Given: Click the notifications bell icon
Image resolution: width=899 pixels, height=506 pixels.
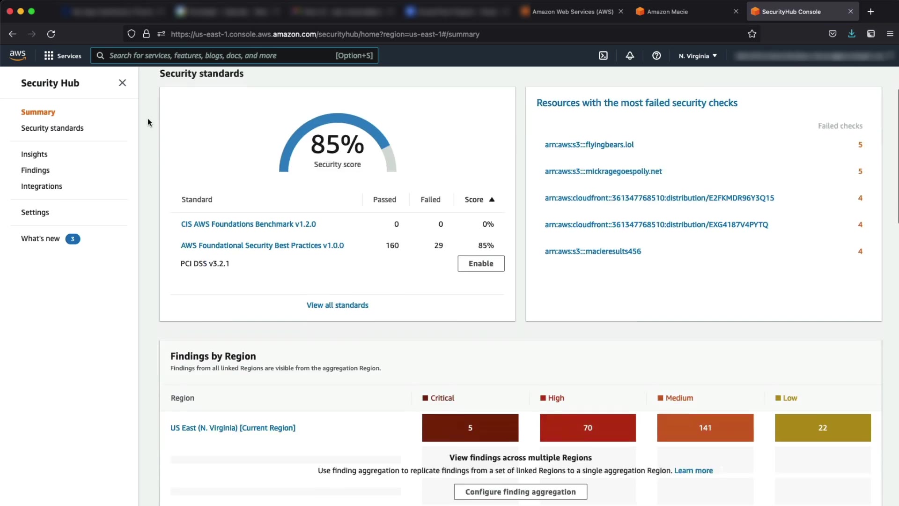Looking at the screenshot, I should pos(630,56).
